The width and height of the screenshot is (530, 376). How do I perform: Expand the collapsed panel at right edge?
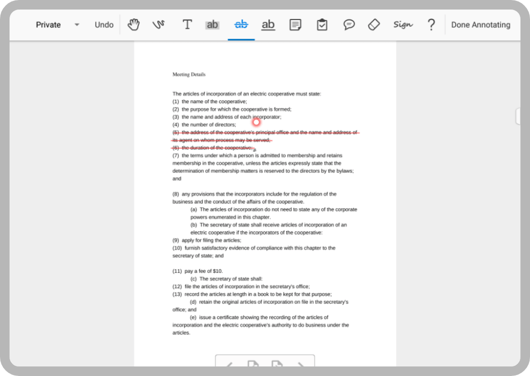[x=518, y=116]
